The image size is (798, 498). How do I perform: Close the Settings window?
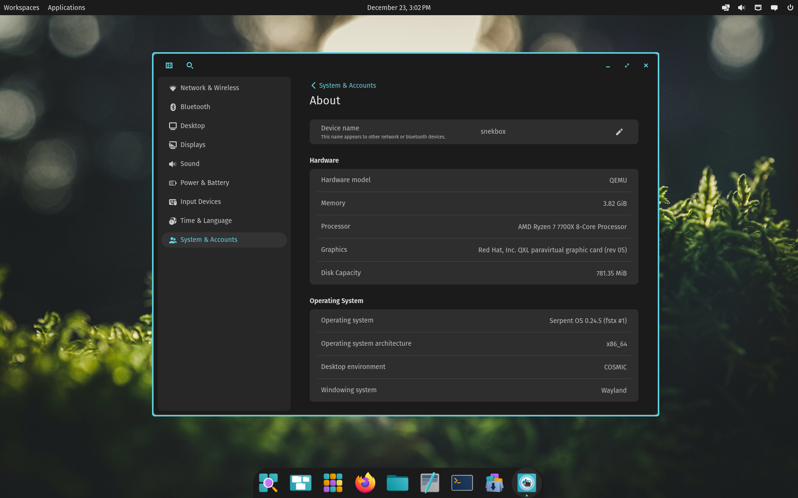click(x=646, y=65)
